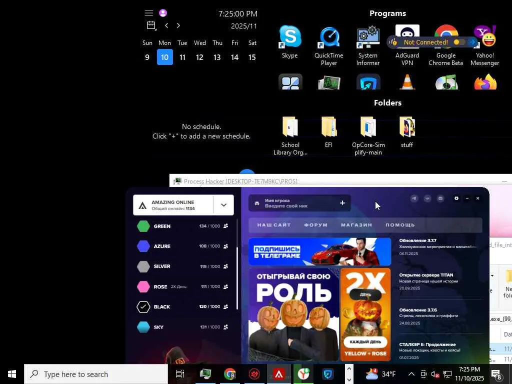This screenshot has height=384, width=512.
Task: Open the Windows Start menu
Action: click(12, 374)
